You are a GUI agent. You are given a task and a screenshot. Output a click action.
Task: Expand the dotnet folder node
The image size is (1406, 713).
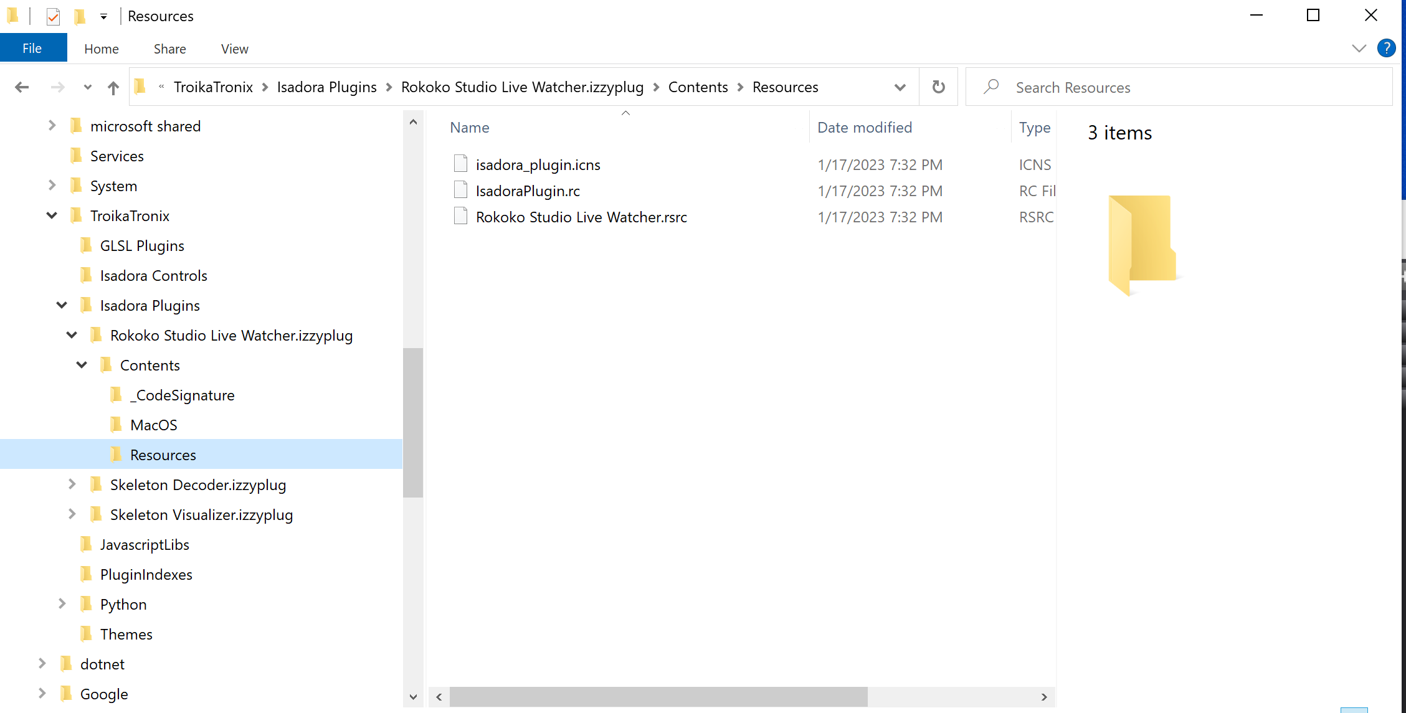click(42, 664)
